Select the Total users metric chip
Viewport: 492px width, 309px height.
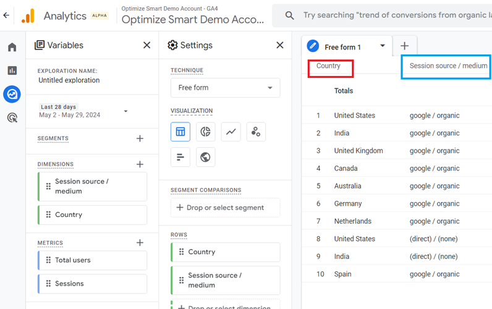[x=92, y=260]
